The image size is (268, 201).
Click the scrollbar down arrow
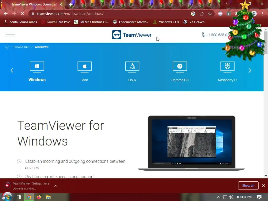point(266,176)
